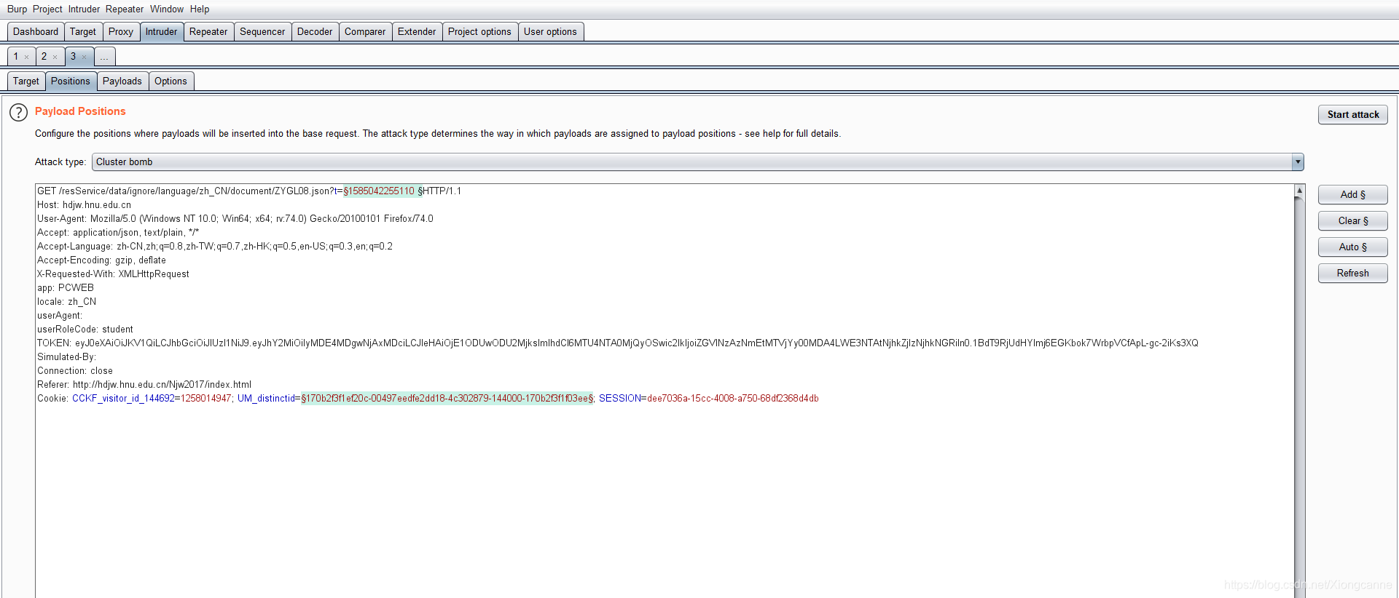Click the app: PCWEB header line
The height and width of the screenshot is (598, 1399).
(66, 288)
